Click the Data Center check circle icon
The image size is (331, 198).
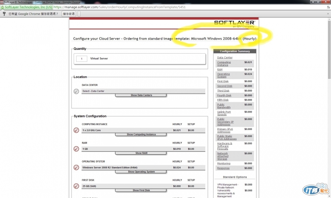76,91
